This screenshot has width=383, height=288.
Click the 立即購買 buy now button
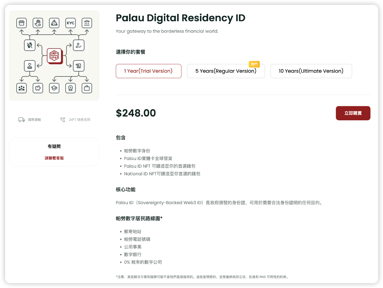353,113
